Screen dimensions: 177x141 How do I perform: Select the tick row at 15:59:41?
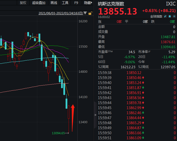coord(137,88)
